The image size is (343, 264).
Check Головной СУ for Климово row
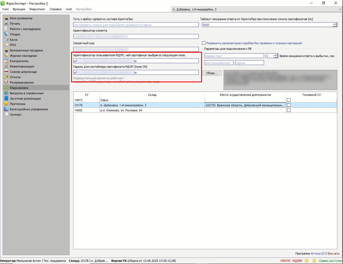pyautogui.click(x=289, y=110)
